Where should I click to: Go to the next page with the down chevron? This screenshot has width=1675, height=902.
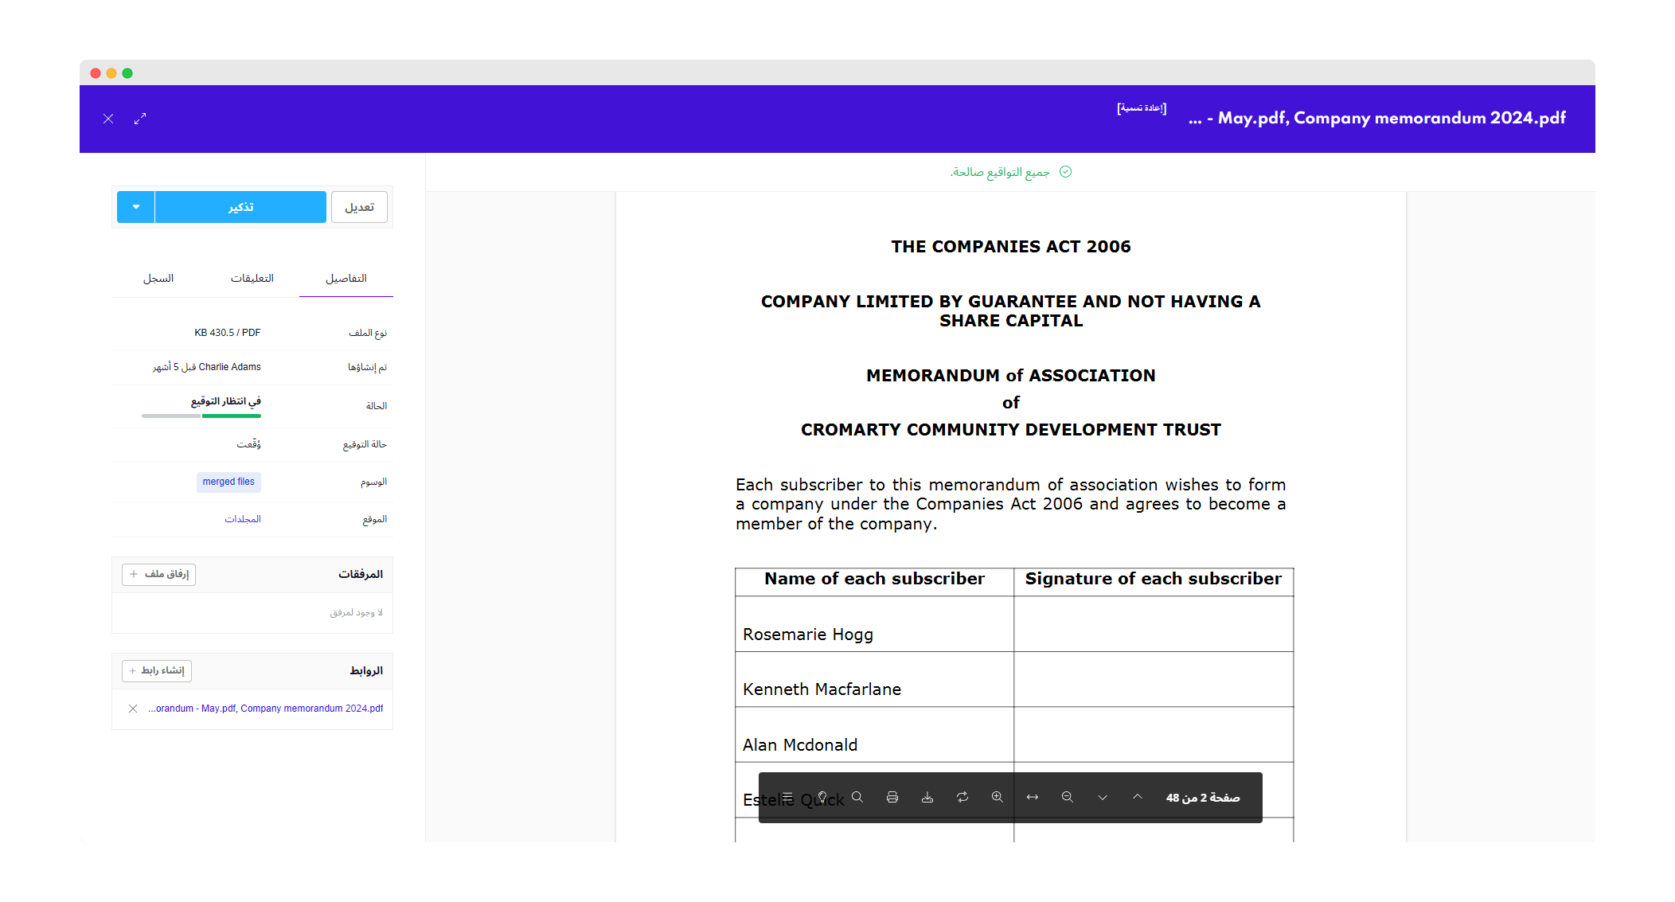click(1103, 797)
